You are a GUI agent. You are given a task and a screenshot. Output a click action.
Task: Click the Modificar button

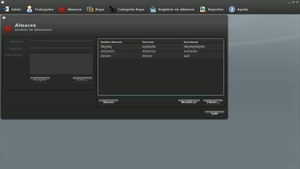point(189,102)
